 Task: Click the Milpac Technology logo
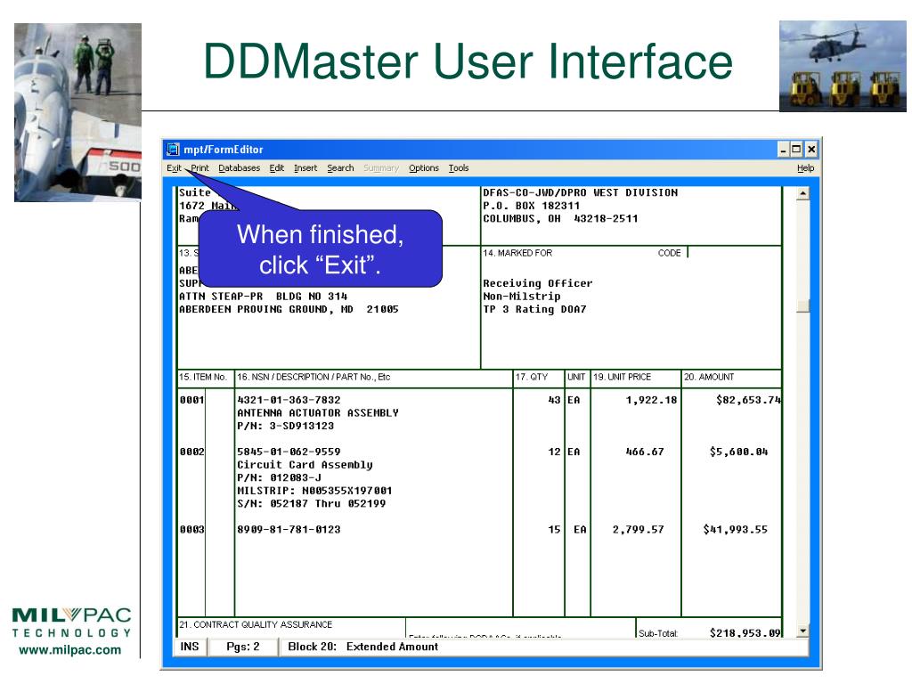[x=71, y=623]
